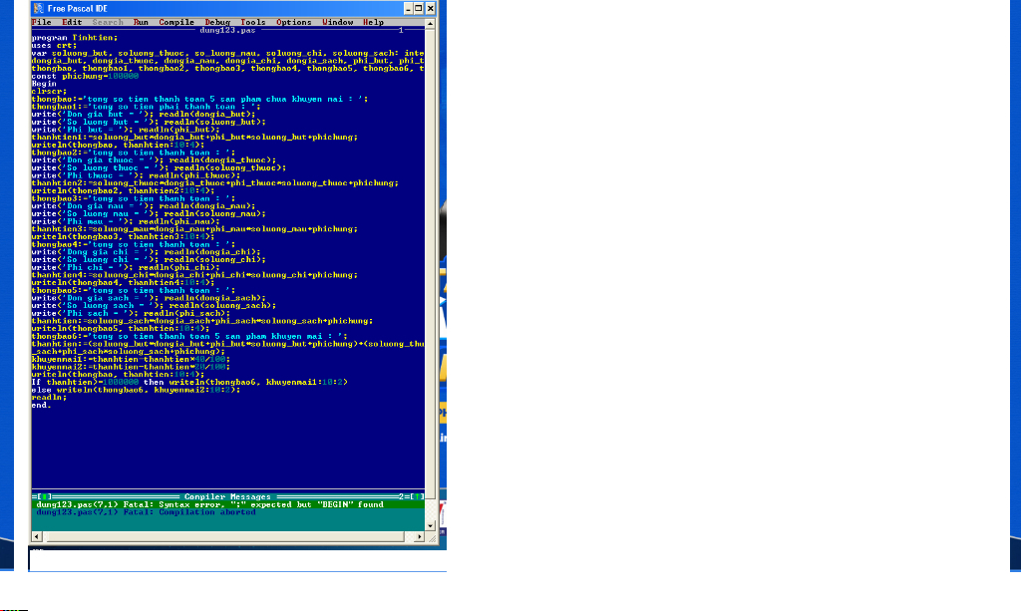Click the 'If thanhtien>=1000000 then' line
Image resolution: width=1021 pixels, height=611 pixels.
(189, 382)
